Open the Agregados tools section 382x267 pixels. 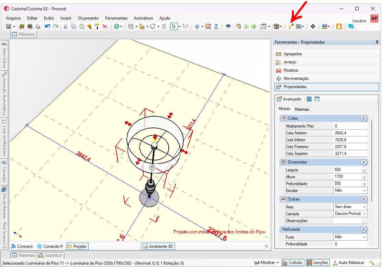coord(326,54)
